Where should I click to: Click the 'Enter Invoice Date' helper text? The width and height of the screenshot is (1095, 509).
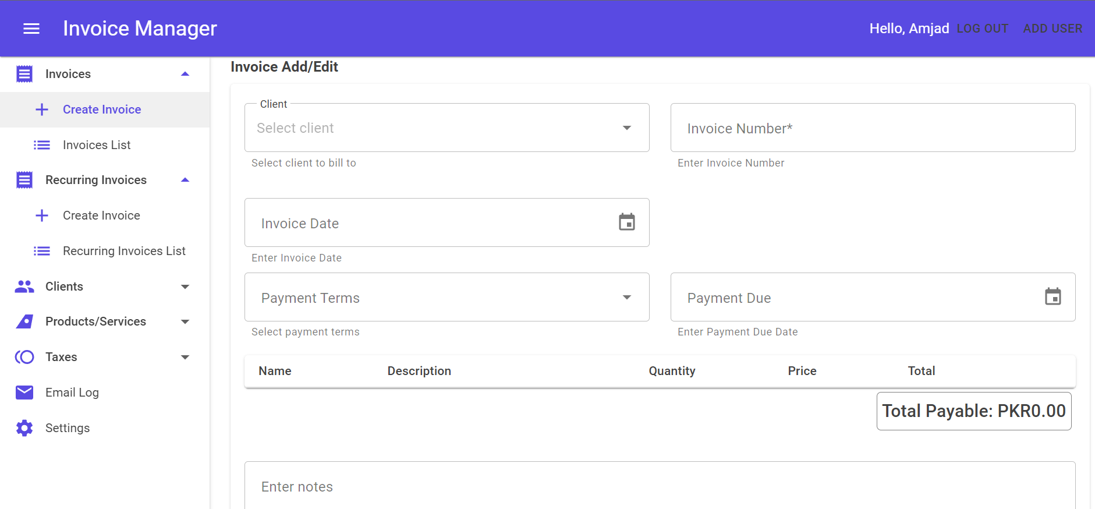click(x=296, y=258)
